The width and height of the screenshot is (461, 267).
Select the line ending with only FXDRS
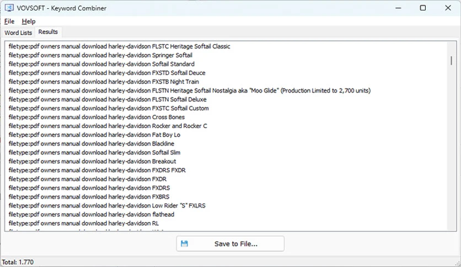click(x=89, y=188)
